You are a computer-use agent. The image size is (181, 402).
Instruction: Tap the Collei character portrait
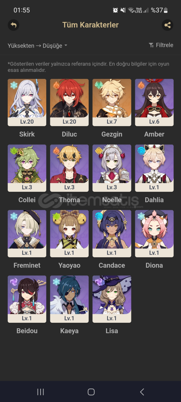click(27, 168)
